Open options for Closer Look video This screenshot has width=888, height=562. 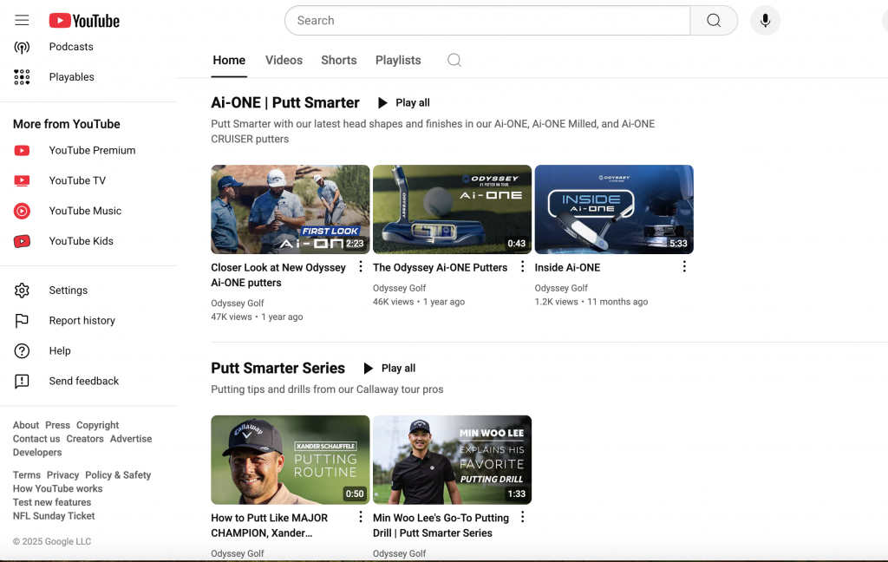pyautogui.click(x=361, y=266)
